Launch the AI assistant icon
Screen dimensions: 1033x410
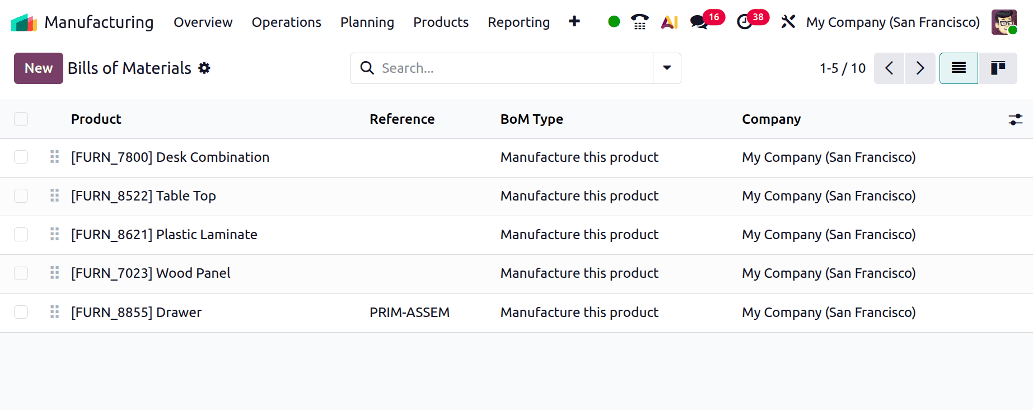[x=670, y=22]
